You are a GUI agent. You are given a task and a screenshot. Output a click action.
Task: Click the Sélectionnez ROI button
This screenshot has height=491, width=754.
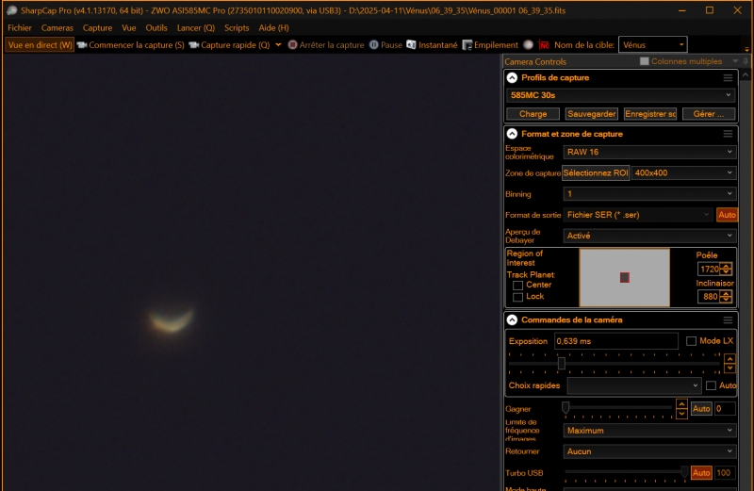pyautogui.click(x=596, y=172)
